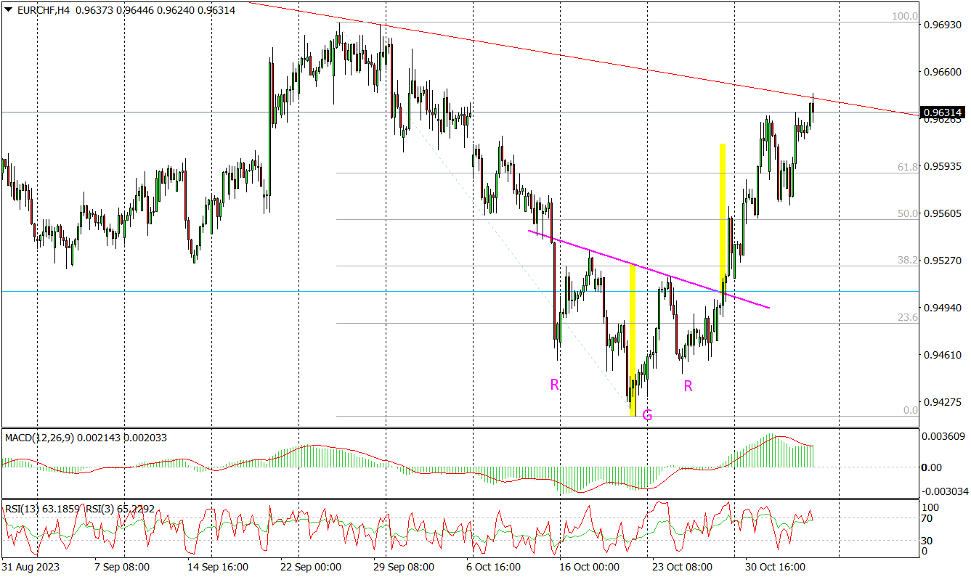Select the Fibonacci 100.0 level label
This screenshot has height=577, width=971.
point(905,16)
